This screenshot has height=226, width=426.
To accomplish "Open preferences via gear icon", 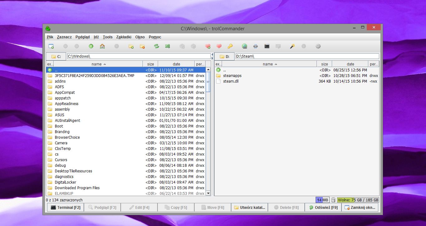I will coord(318,46).
